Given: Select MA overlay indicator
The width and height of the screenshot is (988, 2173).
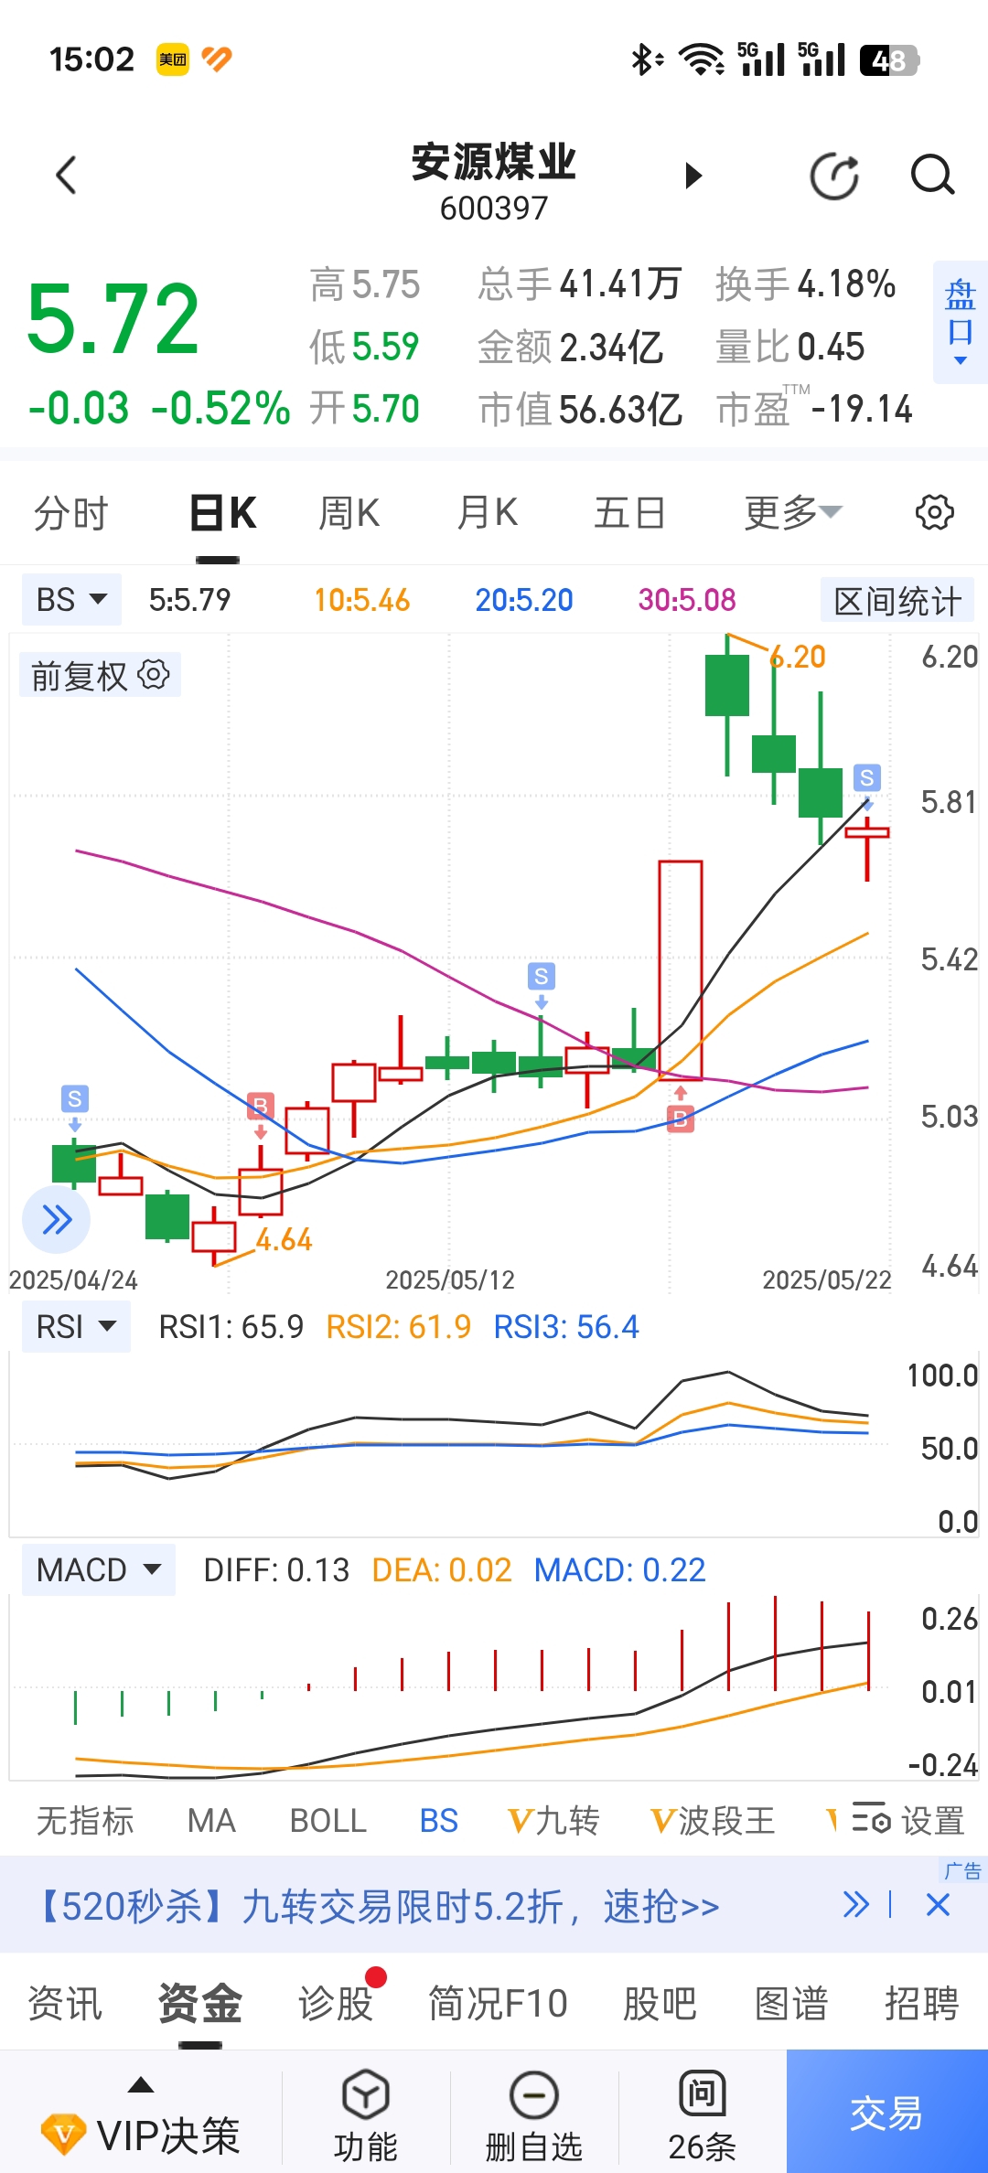Looking at the screenshot, I should pos(211,1820).
